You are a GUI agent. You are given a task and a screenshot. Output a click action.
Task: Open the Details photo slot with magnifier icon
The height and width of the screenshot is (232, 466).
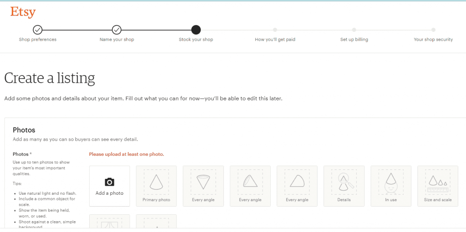[x=344, y=186]
